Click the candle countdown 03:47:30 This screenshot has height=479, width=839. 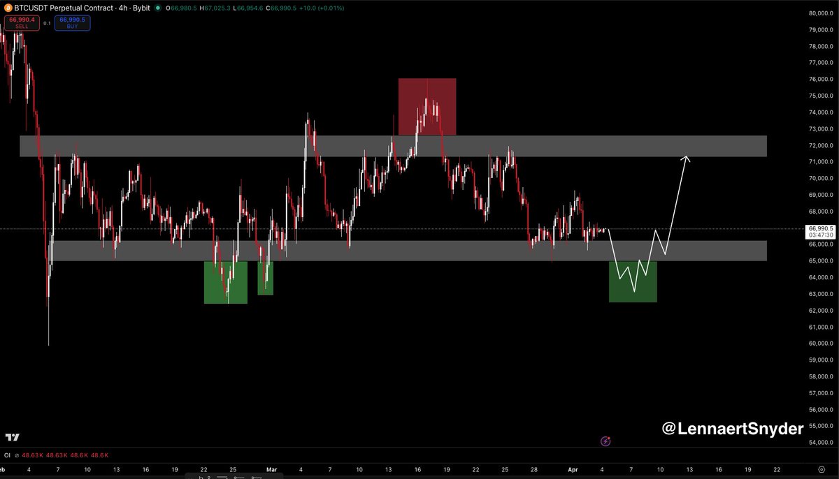tap(821, 235)
